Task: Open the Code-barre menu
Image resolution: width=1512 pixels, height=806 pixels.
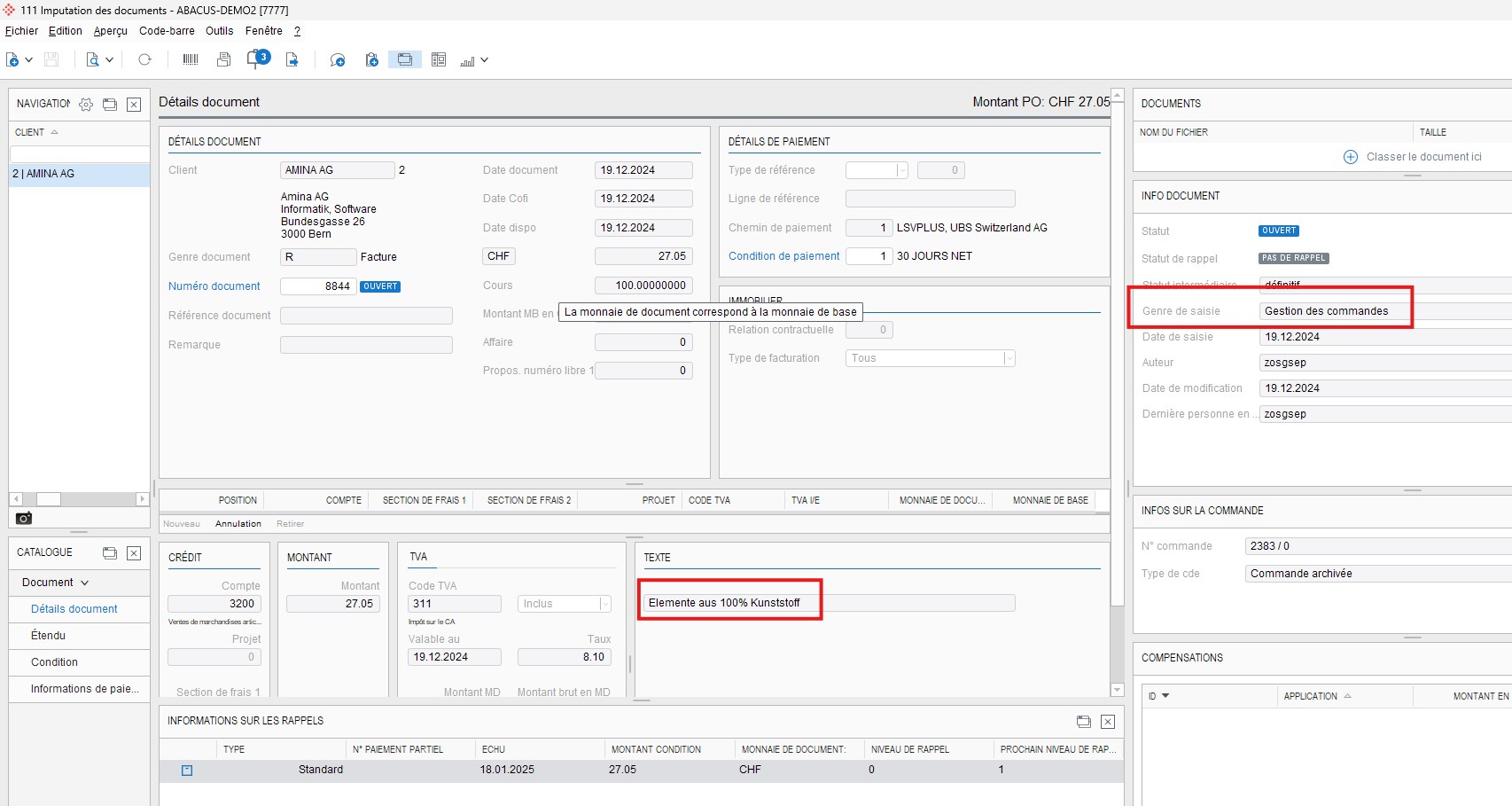Action: (167, 31)
